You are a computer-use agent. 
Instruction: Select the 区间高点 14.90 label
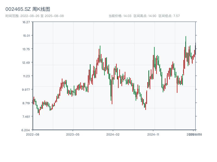point(145,16)
